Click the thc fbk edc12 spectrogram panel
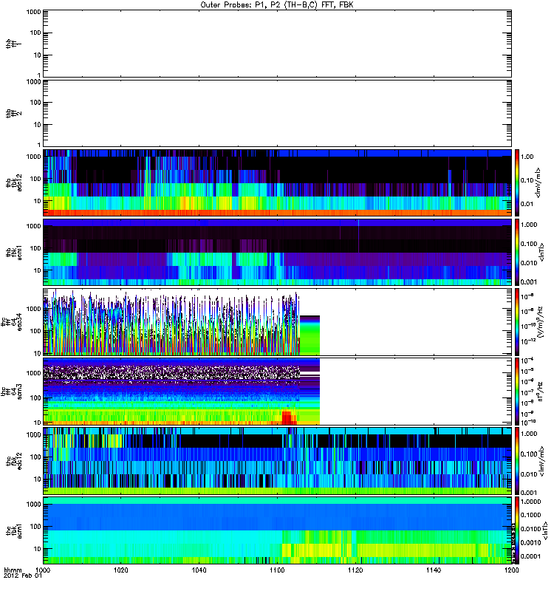The image size is (554, 591). click(x=277, y=460)
